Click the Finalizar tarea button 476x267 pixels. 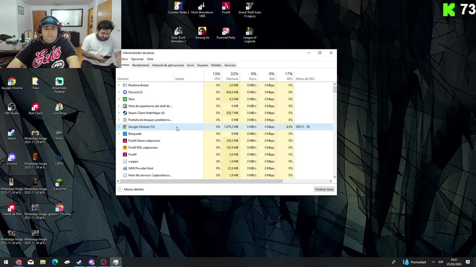324,189
